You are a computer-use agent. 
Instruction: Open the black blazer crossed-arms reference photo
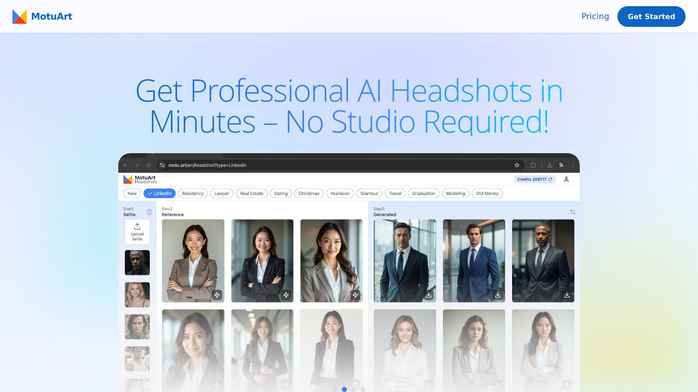point(262,260)
